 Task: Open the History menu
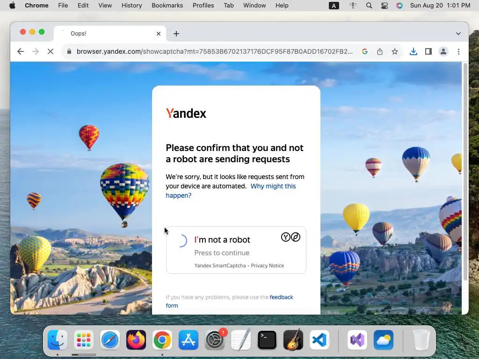[131, 6]
